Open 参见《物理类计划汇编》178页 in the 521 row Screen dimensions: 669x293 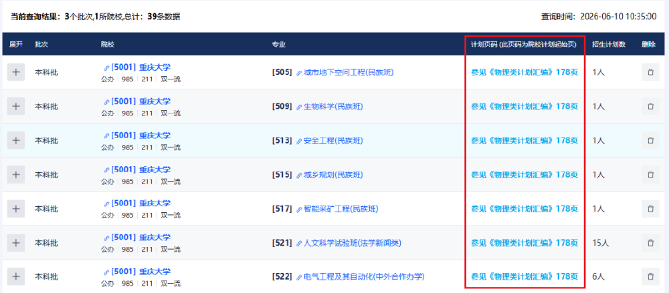point(524,243)
